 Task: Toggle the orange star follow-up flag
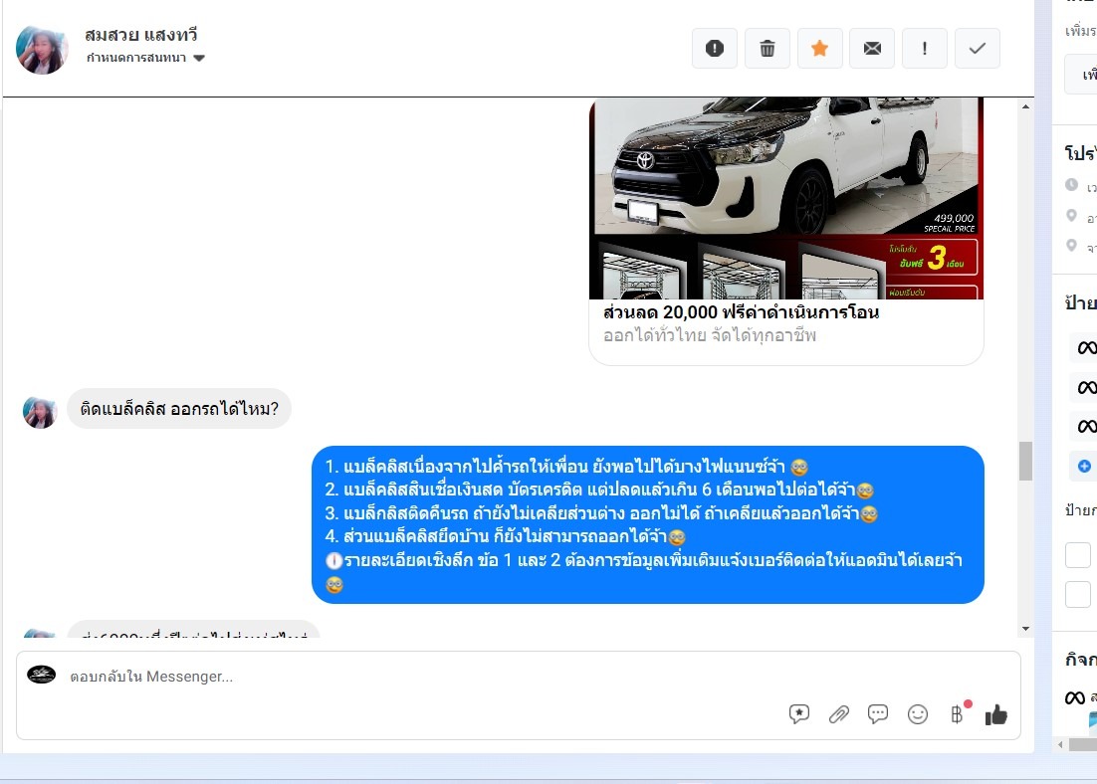pos(819,48)
